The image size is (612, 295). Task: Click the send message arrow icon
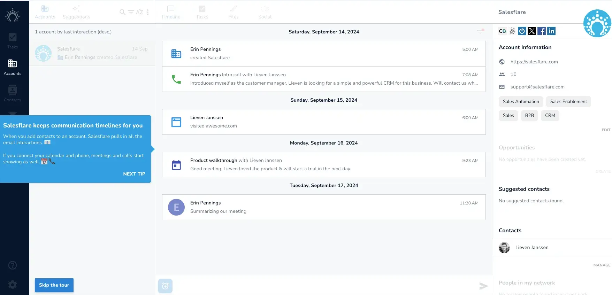click(483, 286)
